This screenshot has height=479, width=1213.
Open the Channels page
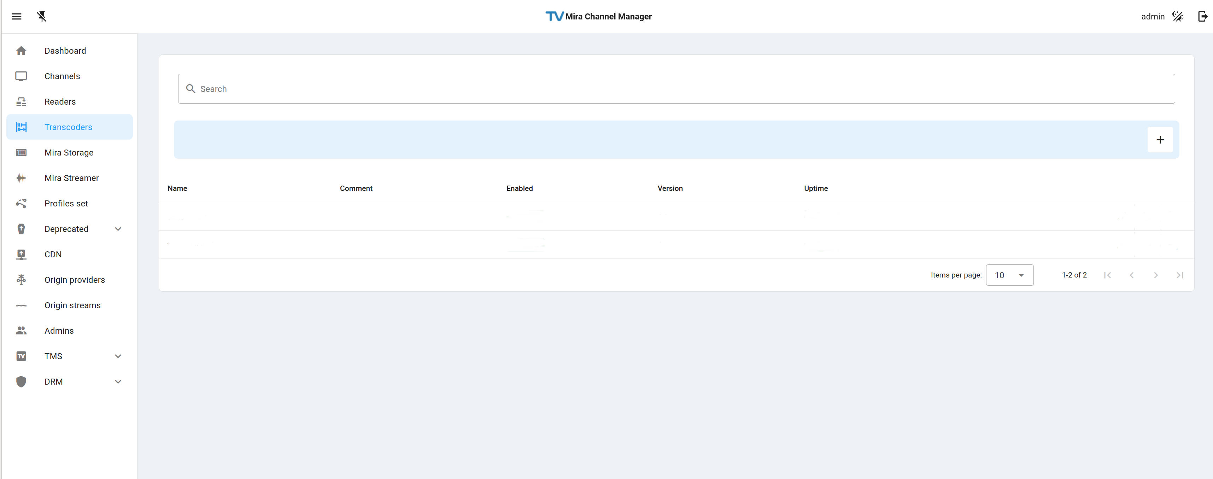click(x=62, y=76)
